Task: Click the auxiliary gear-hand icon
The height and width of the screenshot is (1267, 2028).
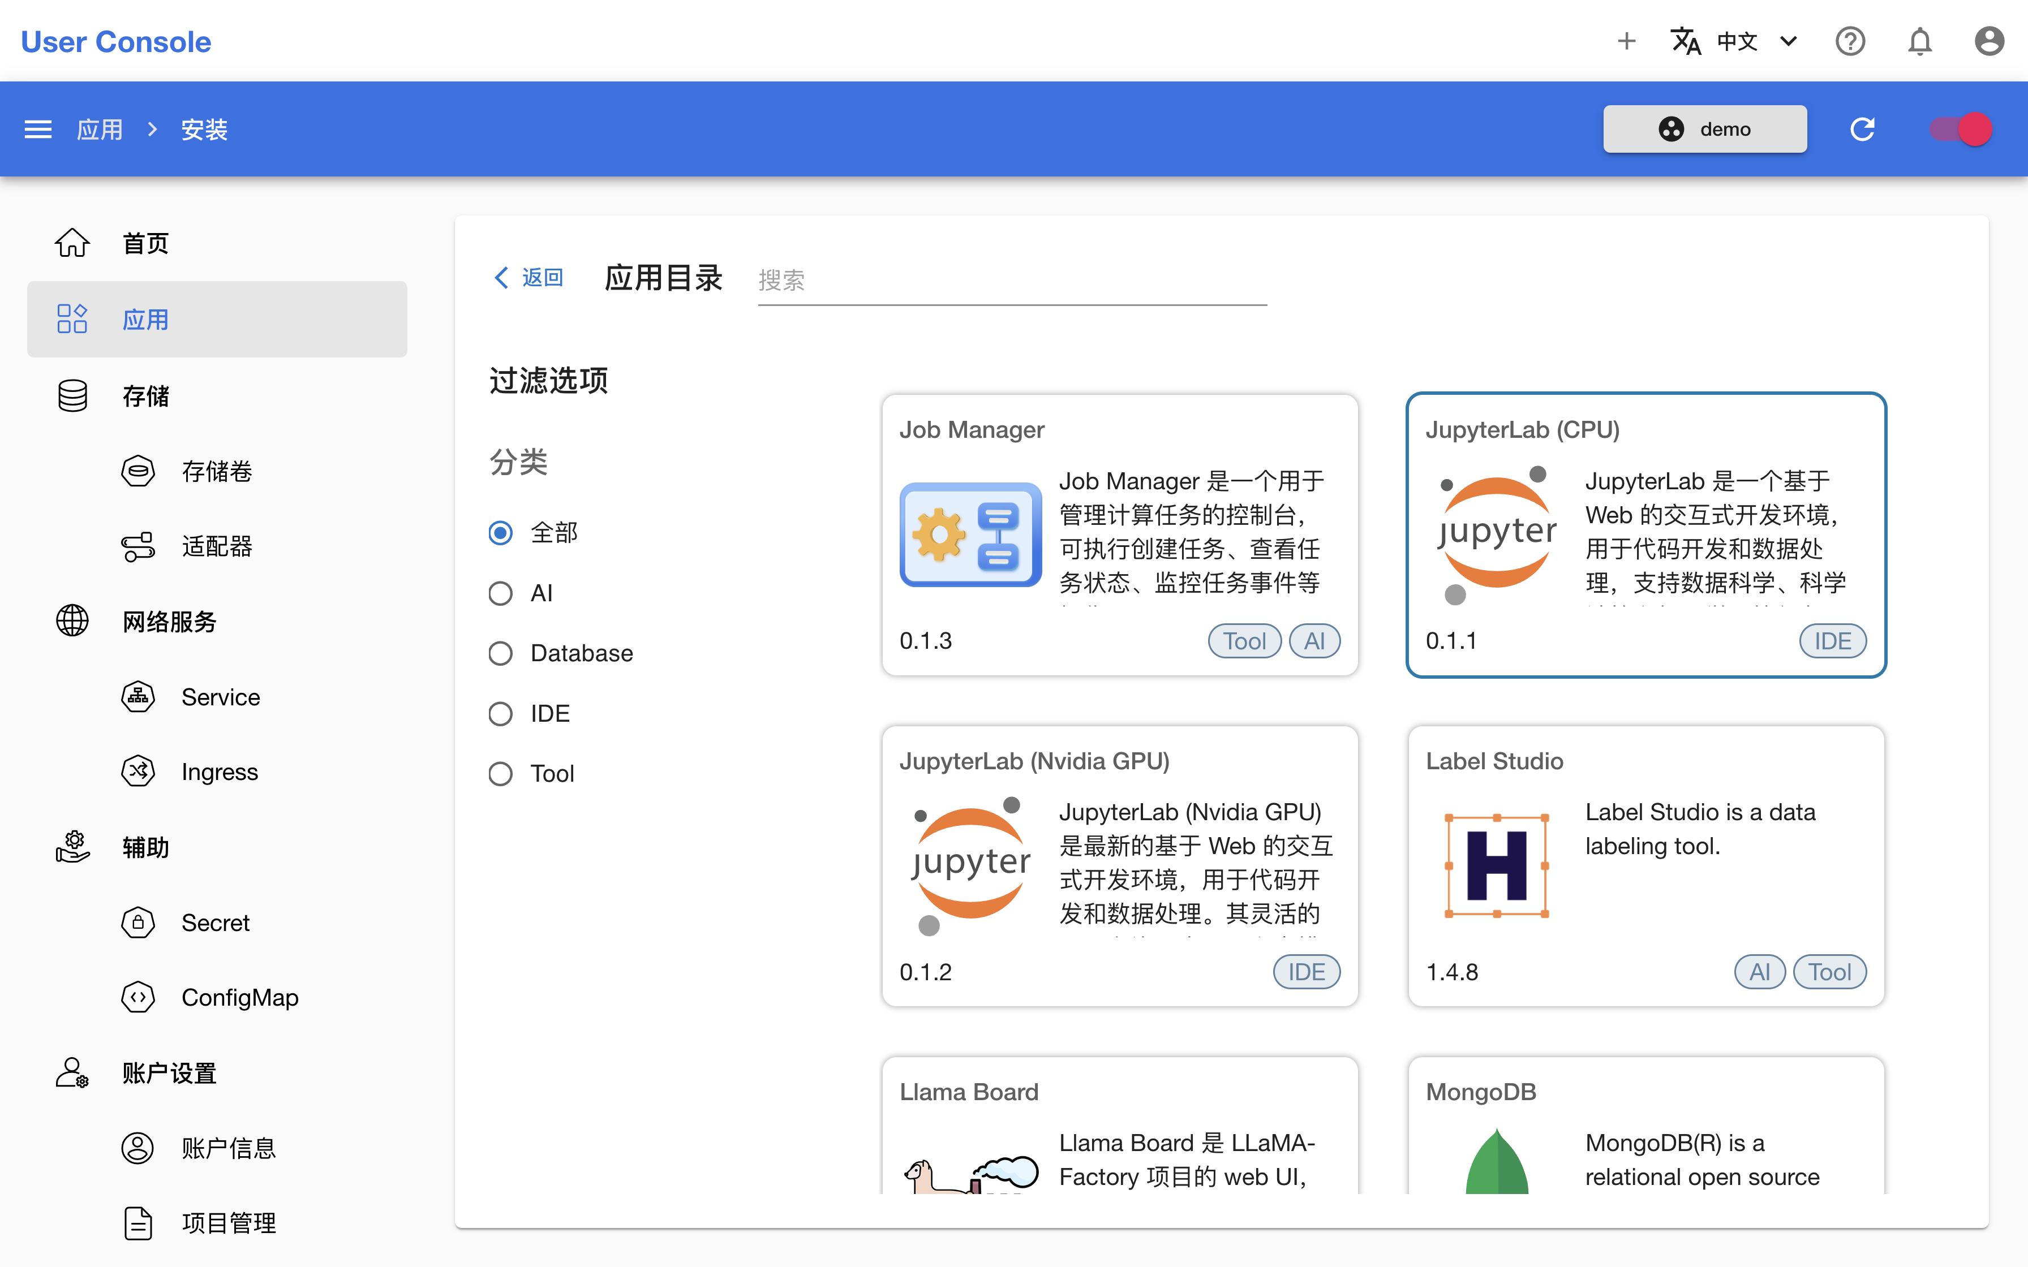Action: 72,846
